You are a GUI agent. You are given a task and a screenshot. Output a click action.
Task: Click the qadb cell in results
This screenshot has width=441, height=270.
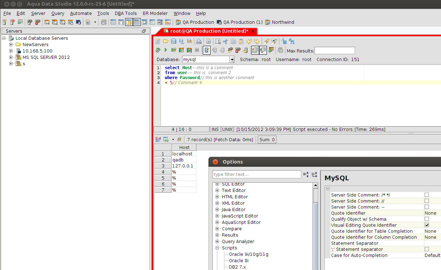(x=184, y=160)
